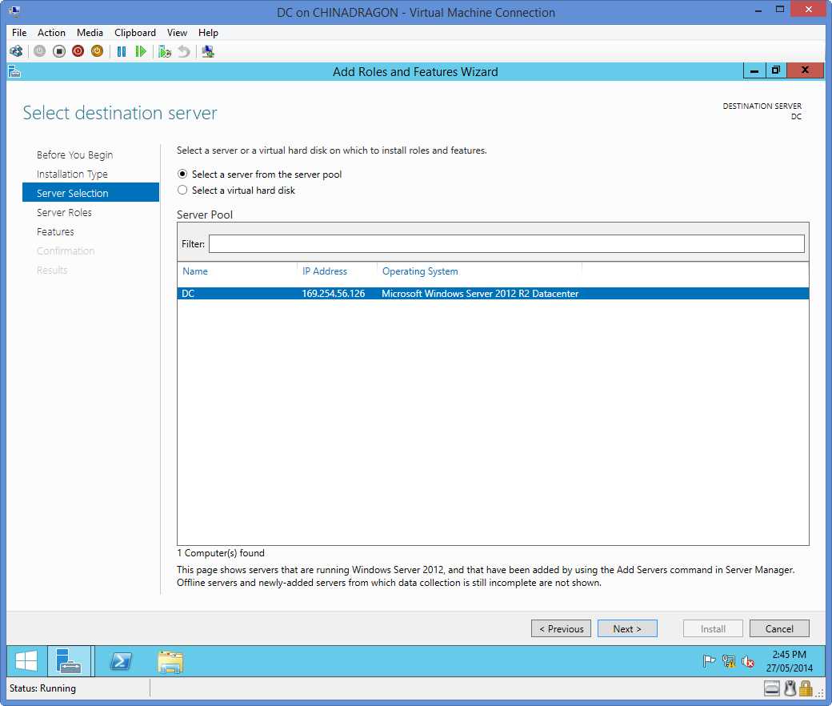Screen dimensions: 832x706
Task: Click in the Filter text box
Action: pyautogui.click(x=506, y=243)
